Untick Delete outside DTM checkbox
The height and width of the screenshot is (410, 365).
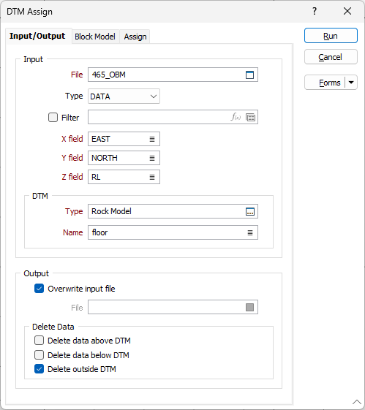click(x=39, y=369)
